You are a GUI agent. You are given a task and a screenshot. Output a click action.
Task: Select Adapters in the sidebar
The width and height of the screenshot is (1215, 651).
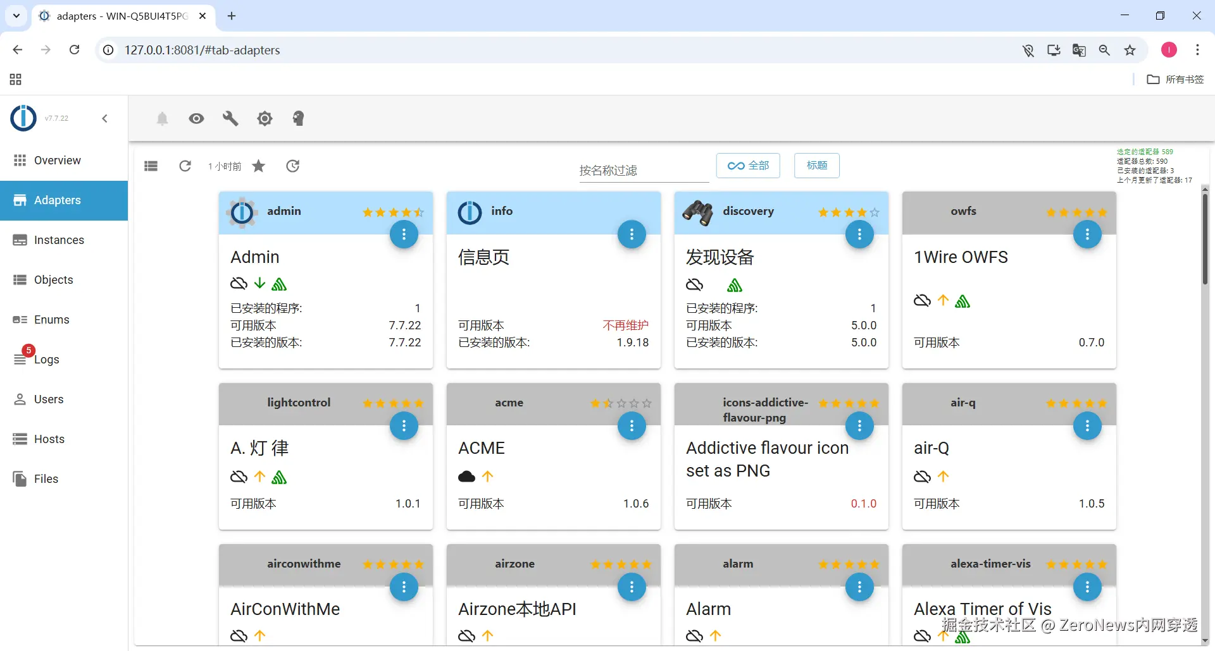(64, 200)
